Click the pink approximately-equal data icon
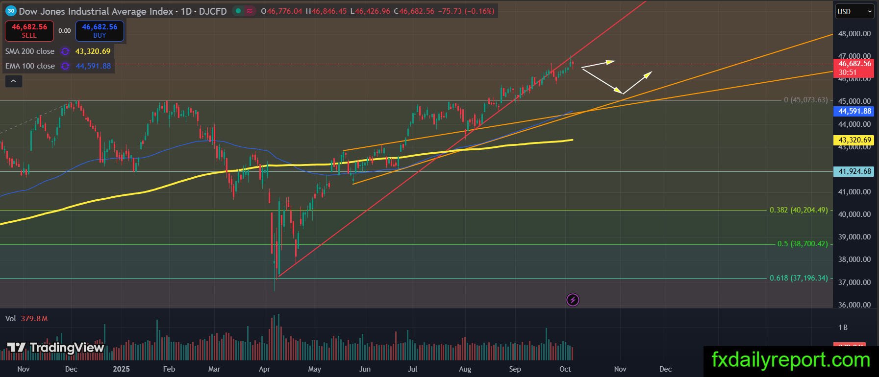The width and height of the screenshot is (879, 377). click(250, 11)
